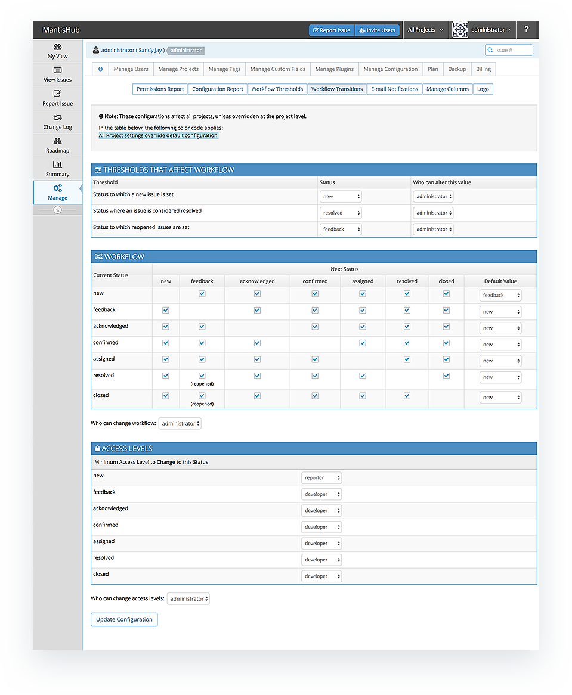Image resolution: width=572 pixels, height=695 pixels.
Task: Collapse sidebar with double-chevron icon
Action: pyautogui.click(x=58, y=210)
